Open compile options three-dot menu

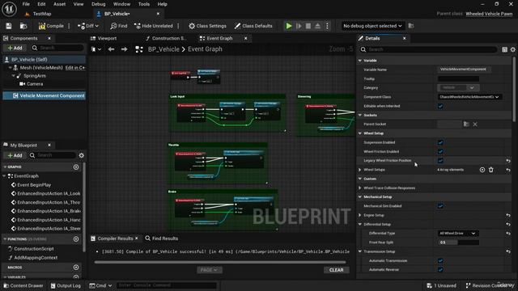[x=69, y=26]
